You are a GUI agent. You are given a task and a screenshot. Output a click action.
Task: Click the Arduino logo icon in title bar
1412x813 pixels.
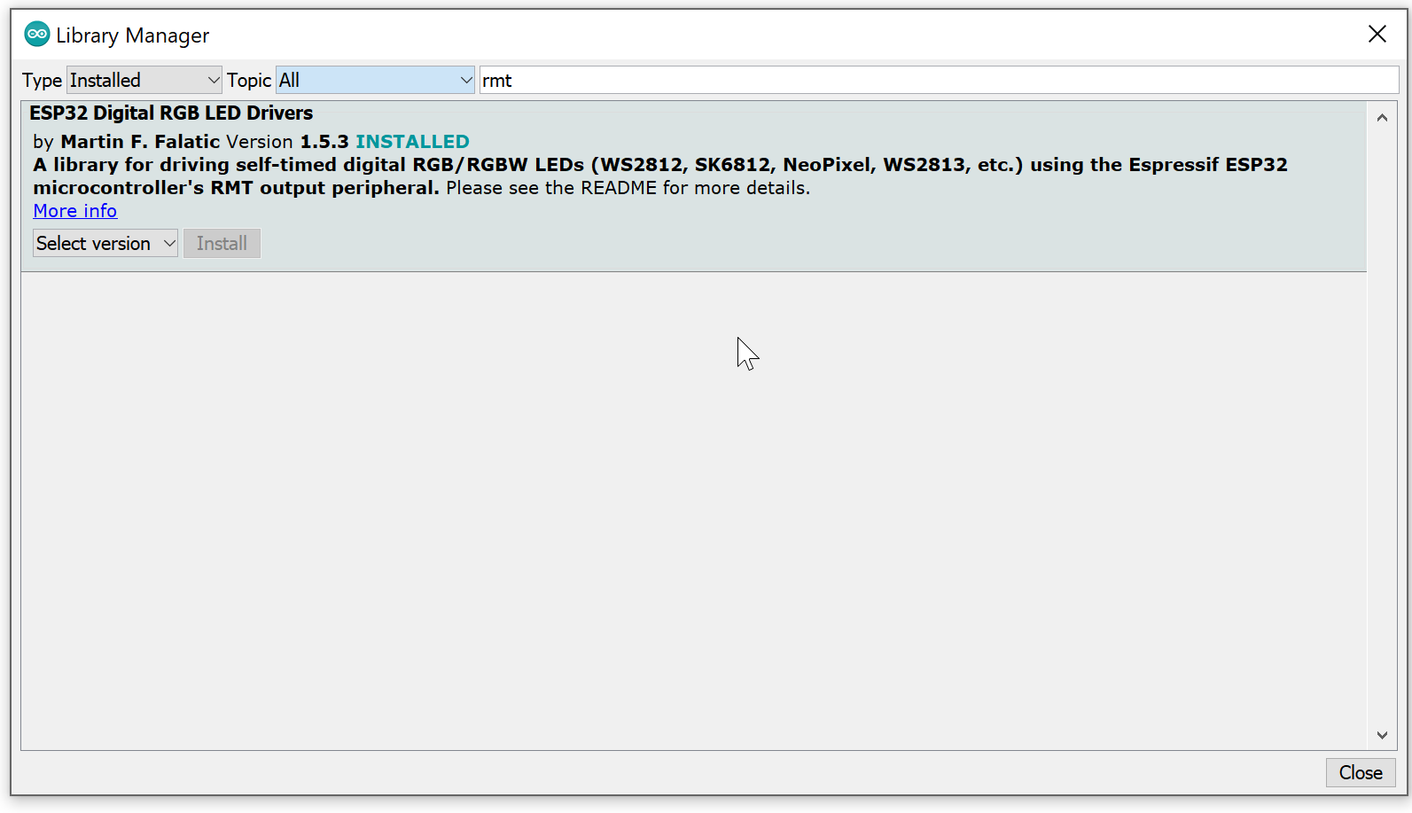pos(37,35)
